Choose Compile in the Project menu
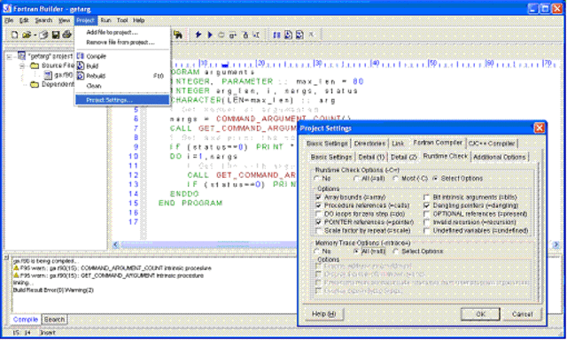567x340 pixels. (122, 57)
